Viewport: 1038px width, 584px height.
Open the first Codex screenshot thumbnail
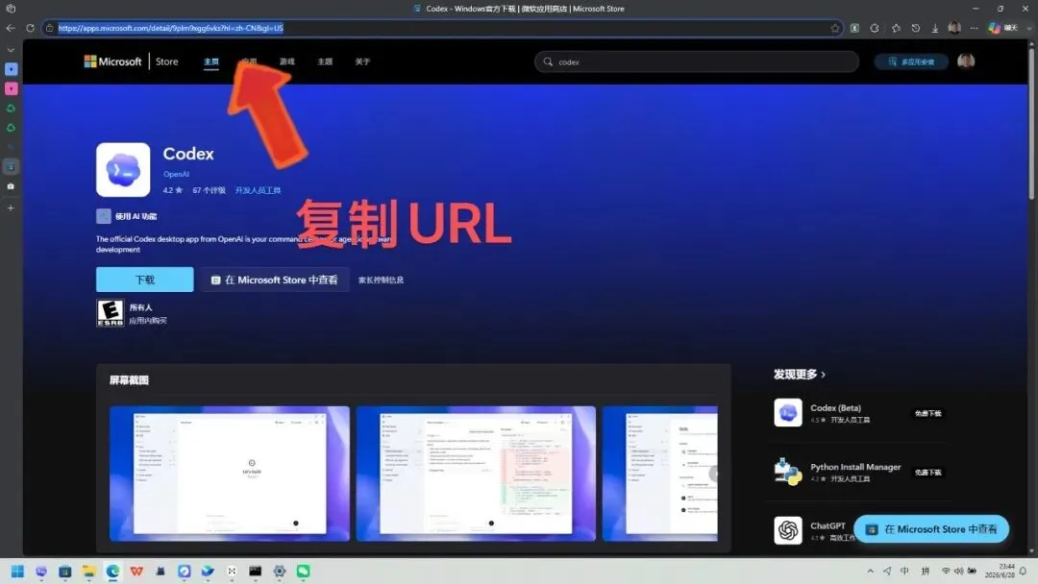coord(230,474)
